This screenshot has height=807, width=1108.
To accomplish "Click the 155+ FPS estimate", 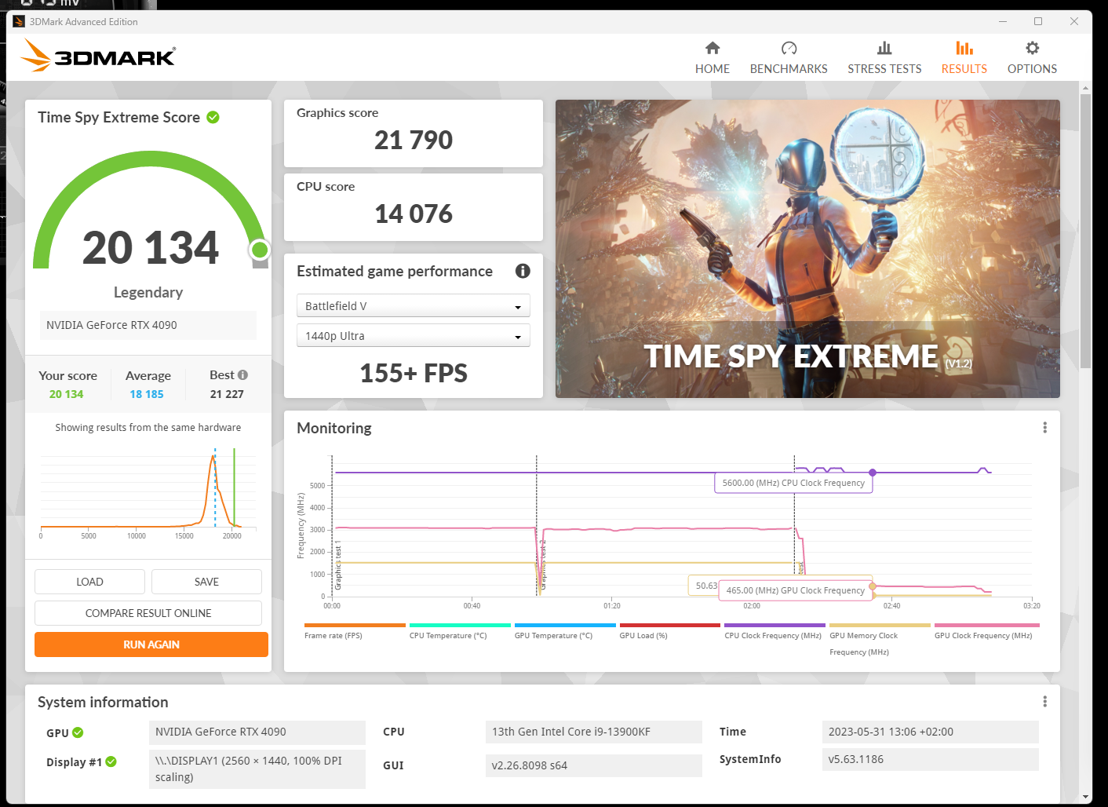I will click(414, 373).
